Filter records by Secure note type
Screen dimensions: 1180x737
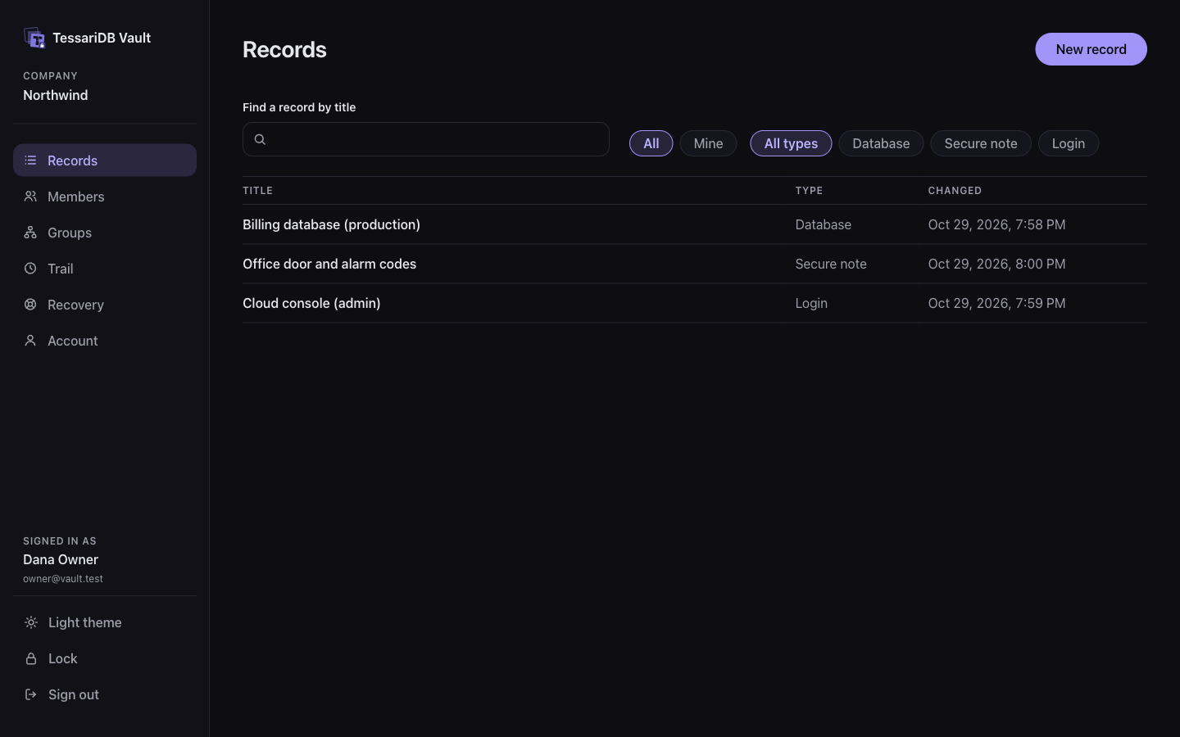pos(981,143)
